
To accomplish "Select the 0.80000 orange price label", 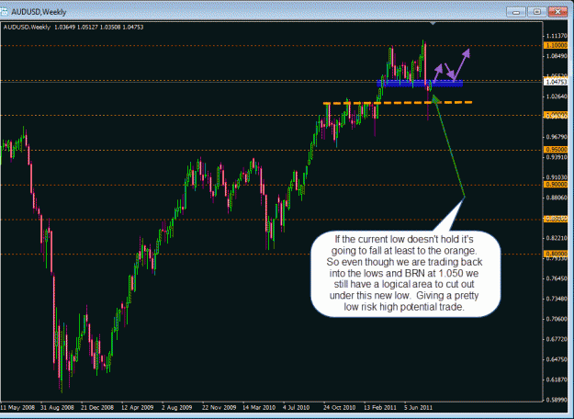I will pos(556,254).
